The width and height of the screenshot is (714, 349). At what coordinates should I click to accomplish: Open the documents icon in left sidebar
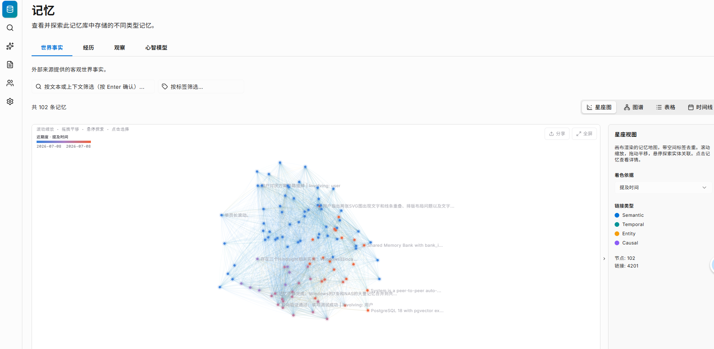(x=10, y=65)
